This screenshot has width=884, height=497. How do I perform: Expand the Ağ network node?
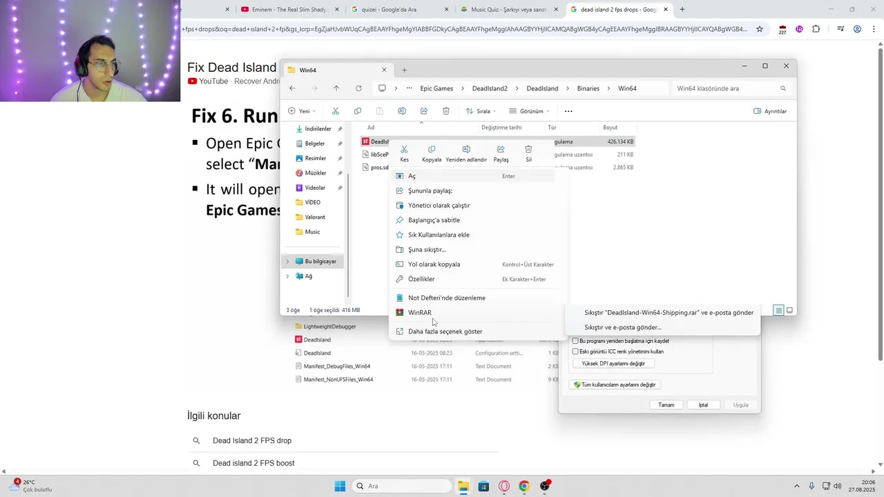point(288,276)
